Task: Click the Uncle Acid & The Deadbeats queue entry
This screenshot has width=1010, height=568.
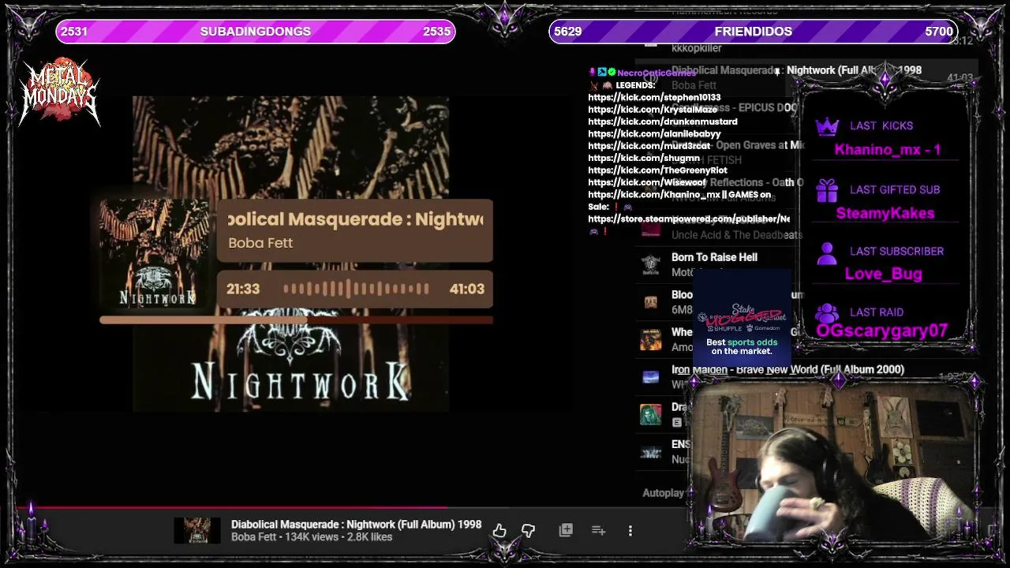Action: 737,234
